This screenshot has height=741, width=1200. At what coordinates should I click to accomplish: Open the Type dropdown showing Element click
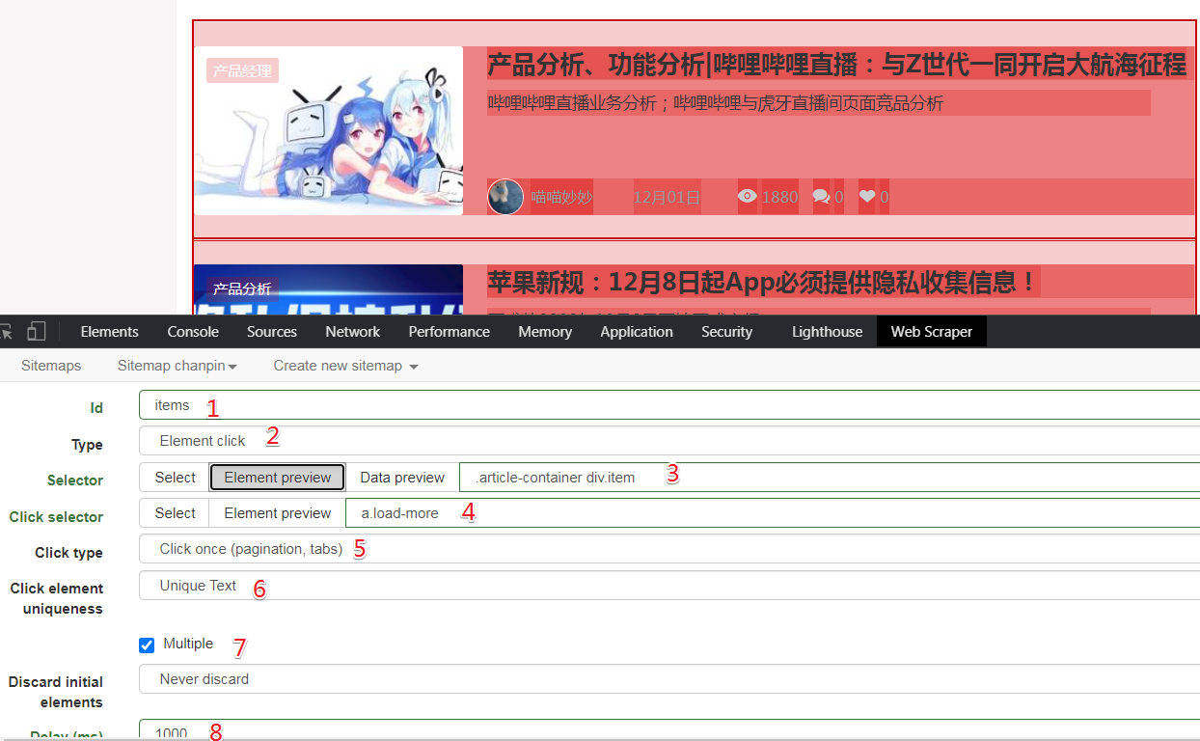point(386,441)
